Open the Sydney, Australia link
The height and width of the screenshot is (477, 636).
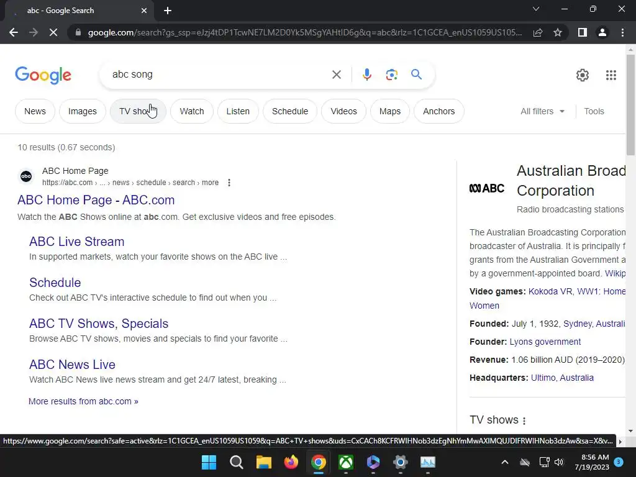tap(594, 324)
